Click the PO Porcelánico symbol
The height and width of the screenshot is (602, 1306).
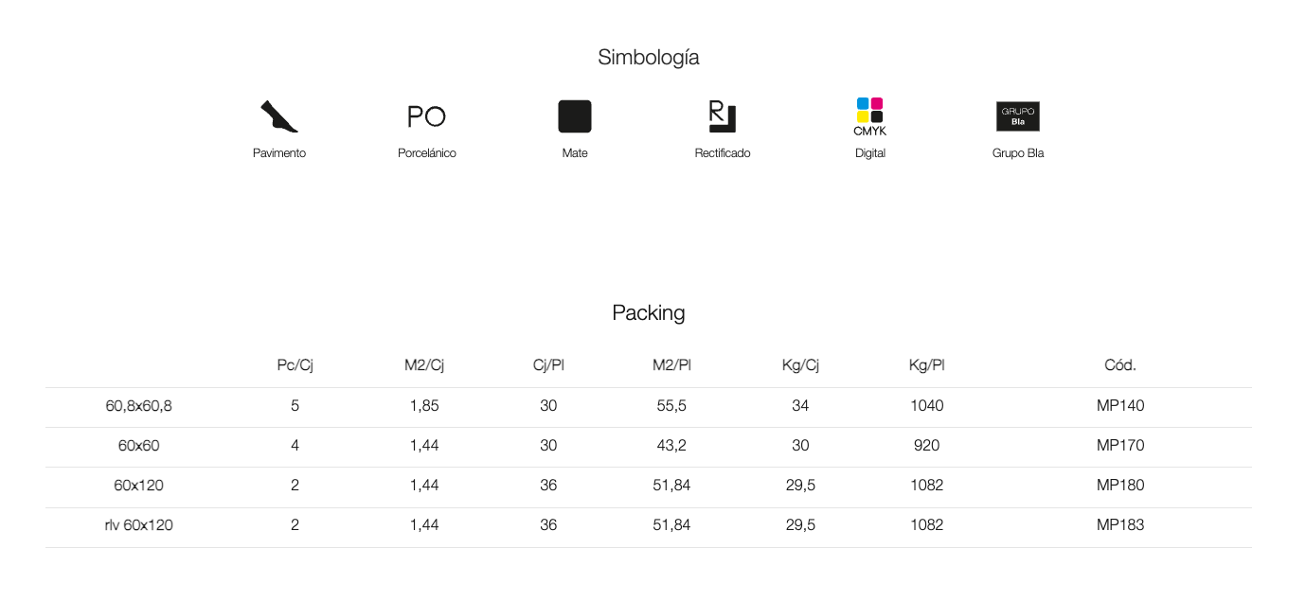426,116
